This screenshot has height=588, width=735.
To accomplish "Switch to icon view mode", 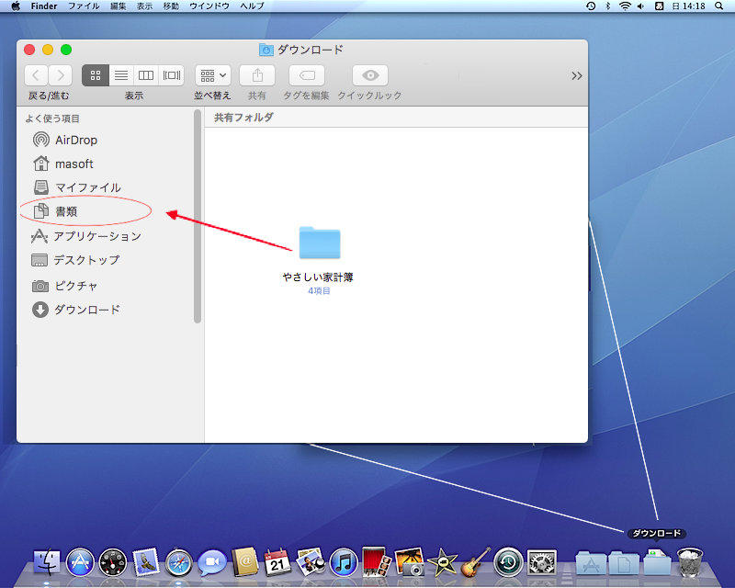I will 96,75.
